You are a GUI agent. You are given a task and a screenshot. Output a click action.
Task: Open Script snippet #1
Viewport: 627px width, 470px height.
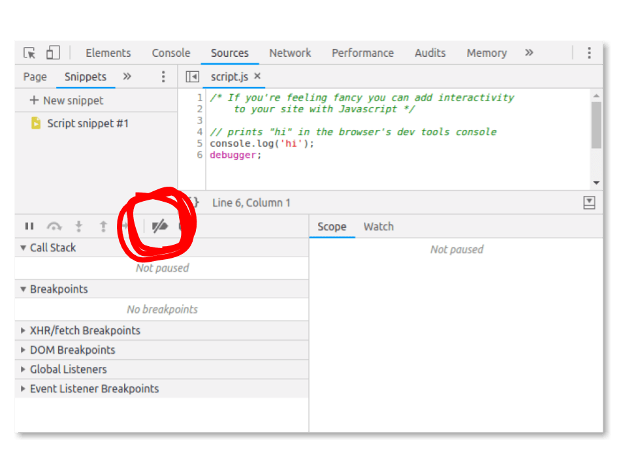tap(88, 123)
